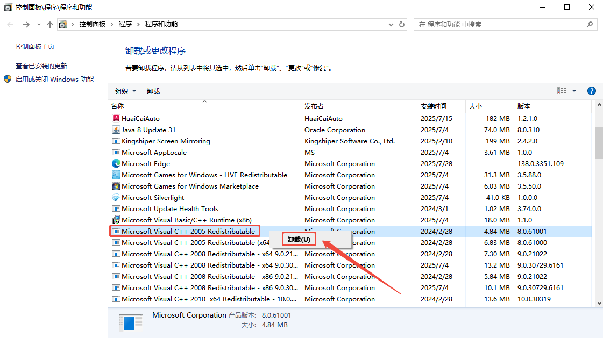This screenshot has width=603, height=338.
Task: Click the Kingshiper Screen Mirroring icon
Action: (116, 141)
